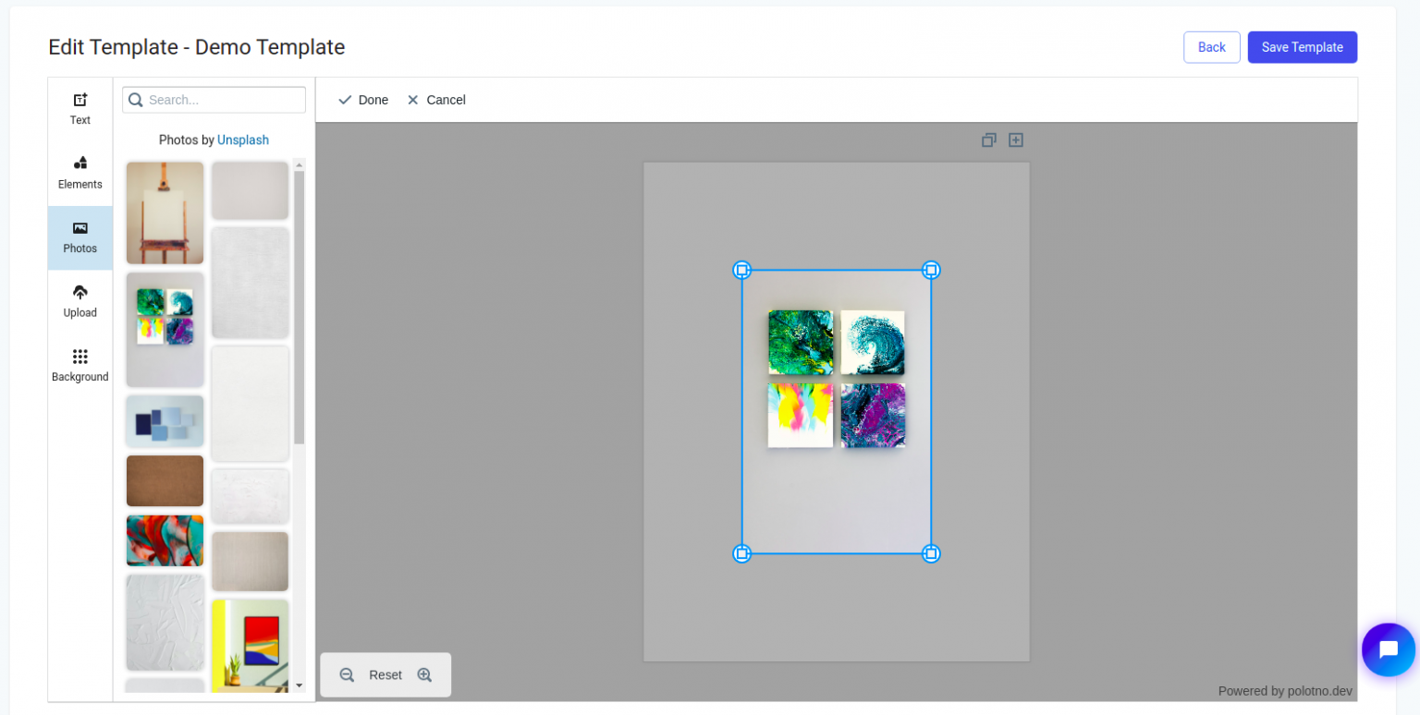Pick the wooden easel photo thumbnail
1420x715 pixels.
click(165, 213)
